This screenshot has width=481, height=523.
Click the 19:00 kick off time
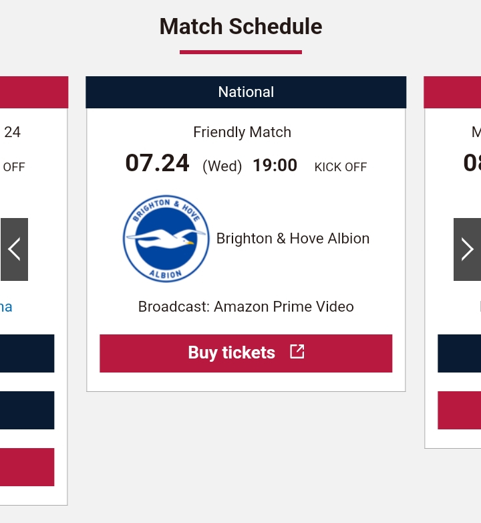(275, 165)
